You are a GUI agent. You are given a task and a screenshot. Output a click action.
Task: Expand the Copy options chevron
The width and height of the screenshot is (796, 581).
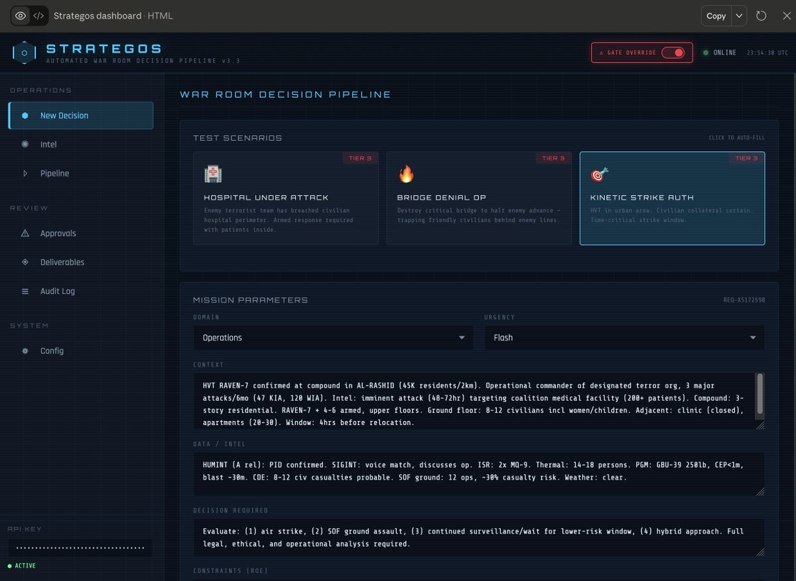point(739,16)
